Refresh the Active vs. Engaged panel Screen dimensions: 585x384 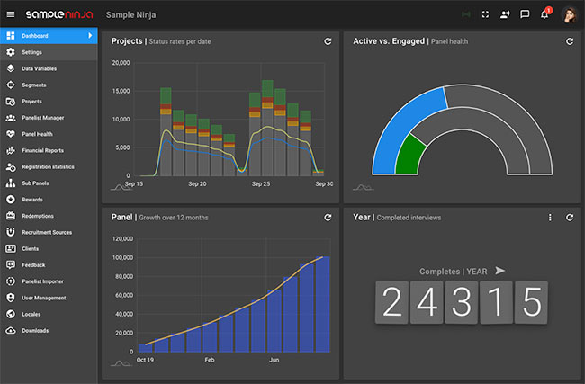[570, 41]
